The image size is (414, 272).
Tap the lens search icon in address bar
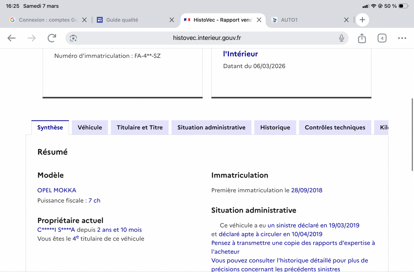click(x=73, y=38)
